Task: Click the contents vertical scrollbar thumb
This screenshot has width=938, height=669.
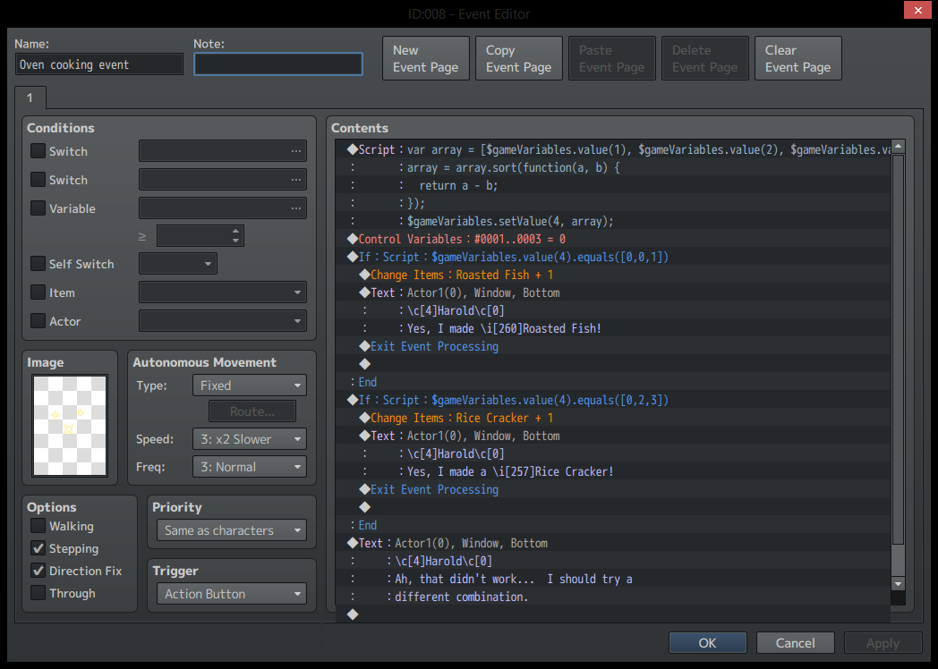Action: (x=898, y=349)
